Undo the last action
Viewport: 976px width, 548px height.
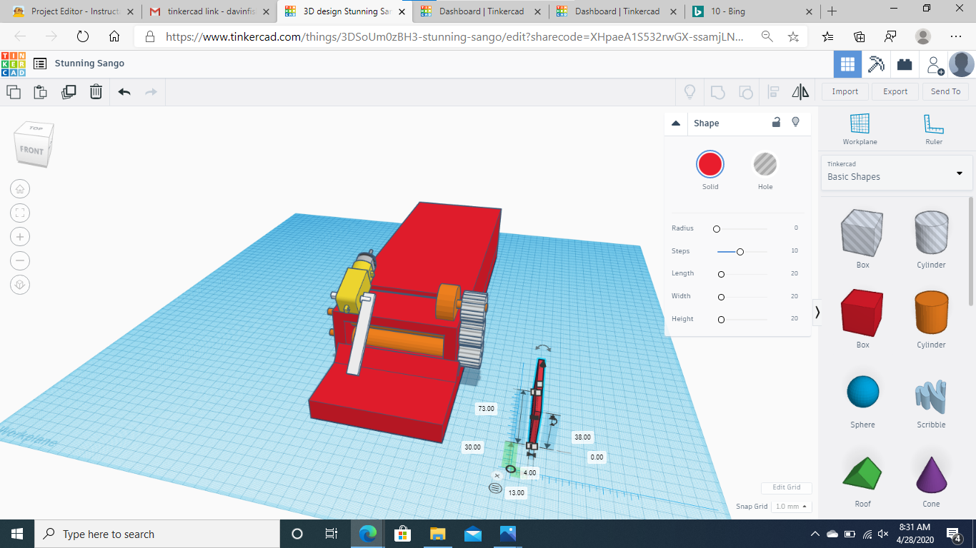(x=124, y=91)
